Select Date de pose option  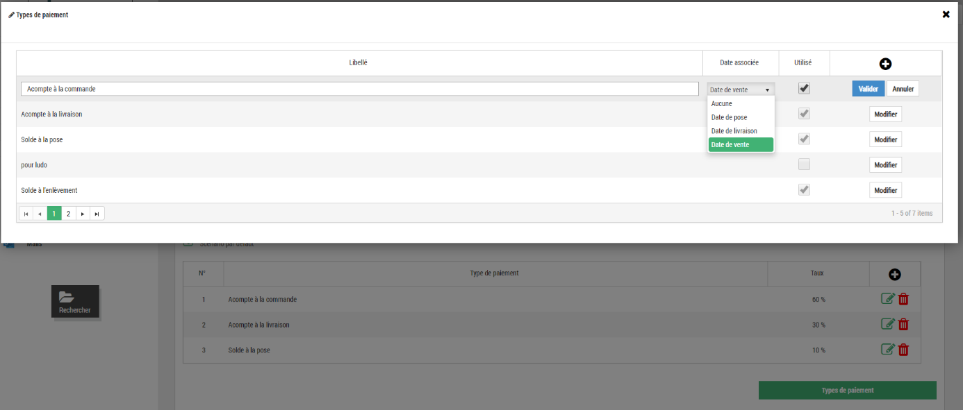click(x=729, y=117)
